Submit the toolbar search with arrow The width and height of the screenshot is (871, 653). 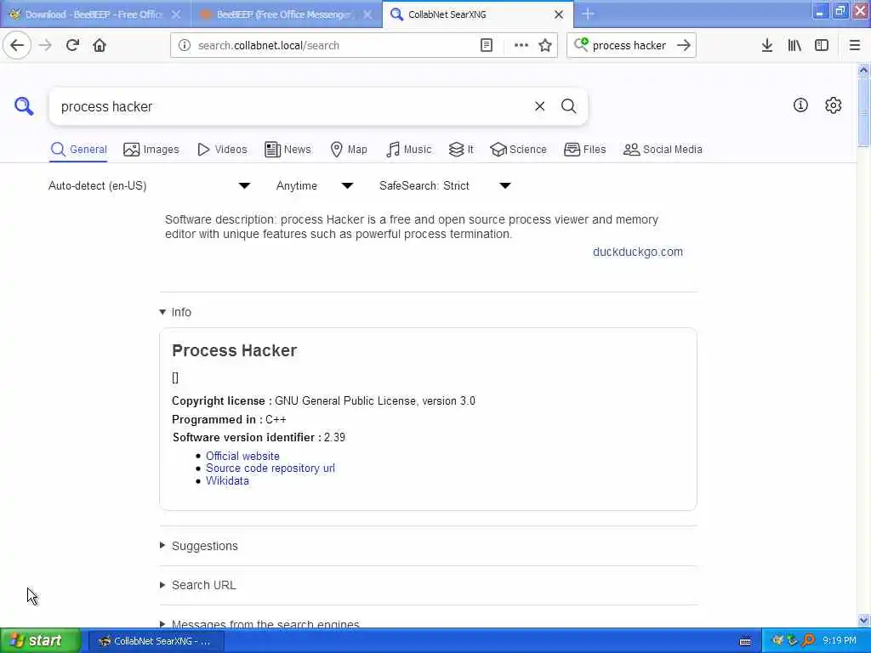click(684, 46)
